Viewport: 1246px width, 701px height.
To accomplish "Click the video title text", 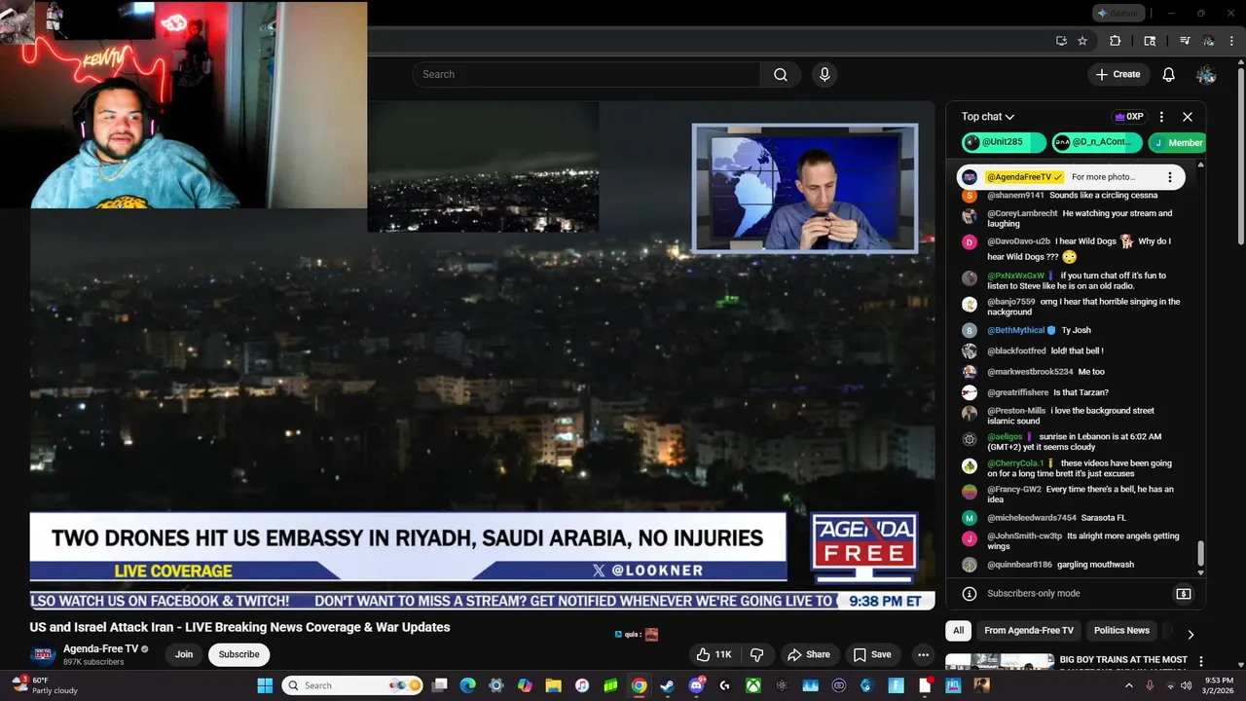I will pyautogui.click(x=239, y=627).
